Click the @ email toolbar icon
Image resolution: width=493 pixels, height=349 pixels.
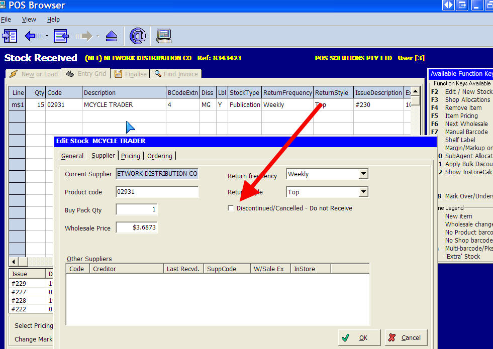[138, 36]
